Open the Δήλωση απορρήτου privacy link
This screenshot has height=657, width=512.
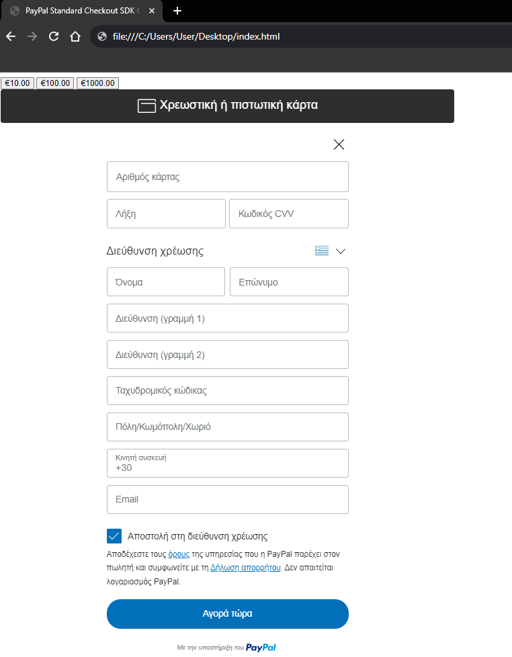[x=245, y=567]
